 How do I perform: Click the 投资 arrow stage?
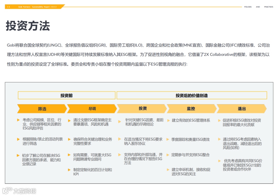(x=142, y=109)
